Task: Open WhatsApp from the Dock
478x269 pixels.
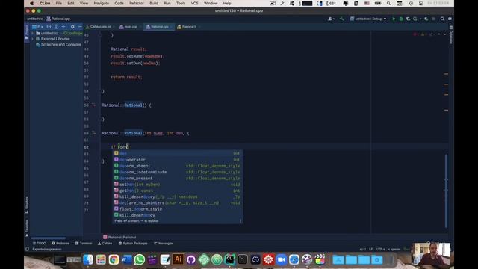Action: [x=140, y=259]
